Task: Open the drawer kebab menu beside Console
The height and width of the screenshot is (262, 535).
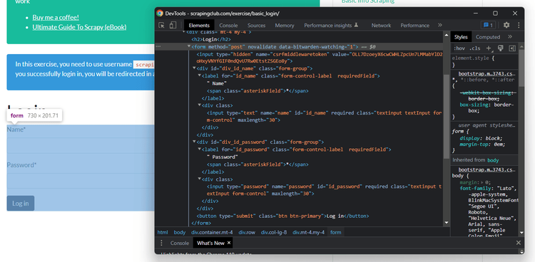Action: [x=161, y=243]
